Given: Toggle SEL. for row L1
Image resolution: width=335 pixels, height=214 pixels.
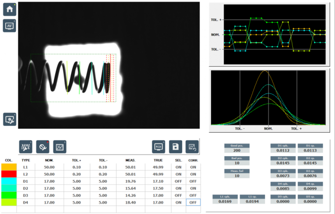Looking at the screenshot, I should point(178,167).
